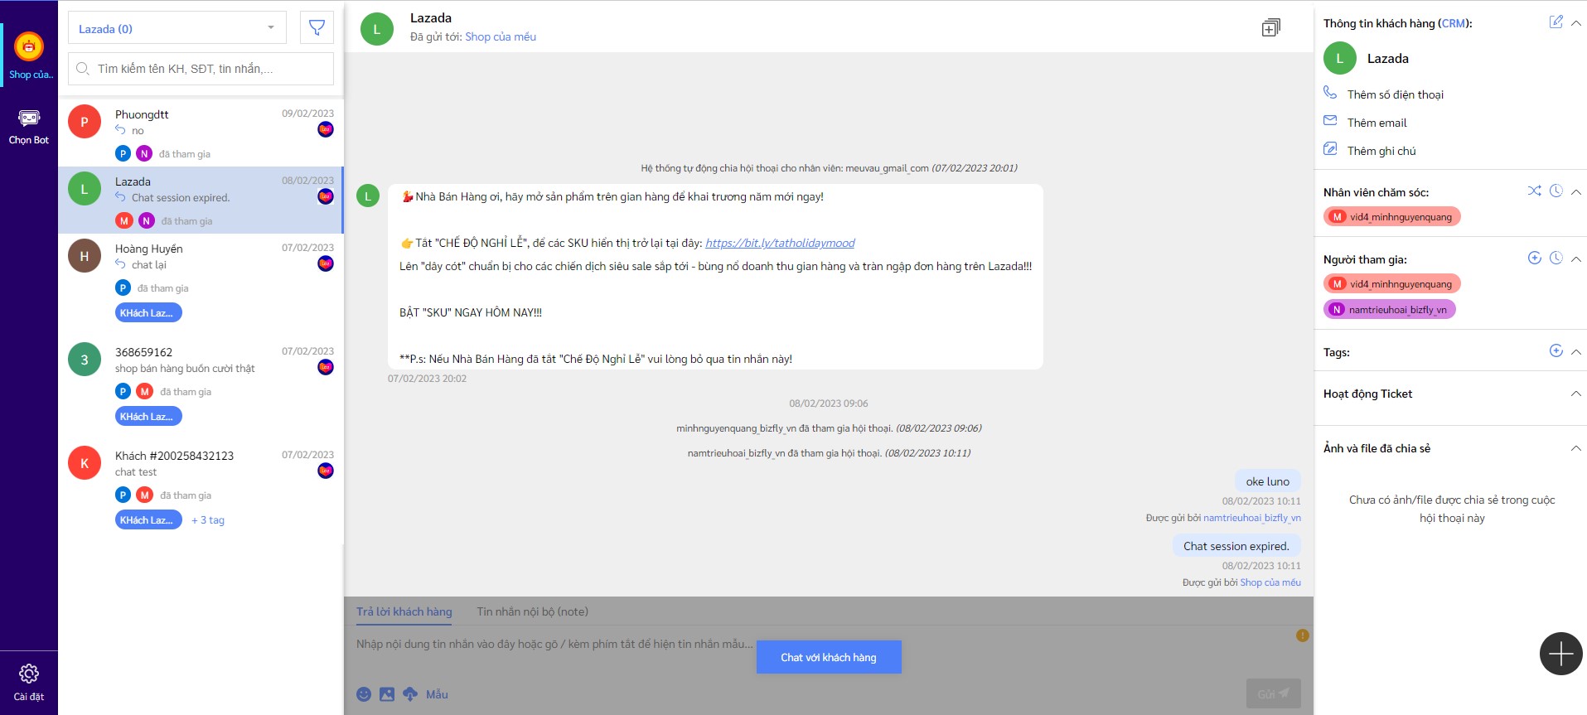
Task: Click the green Lazada avatar in CRM panel
Action: click(1340, 58)
